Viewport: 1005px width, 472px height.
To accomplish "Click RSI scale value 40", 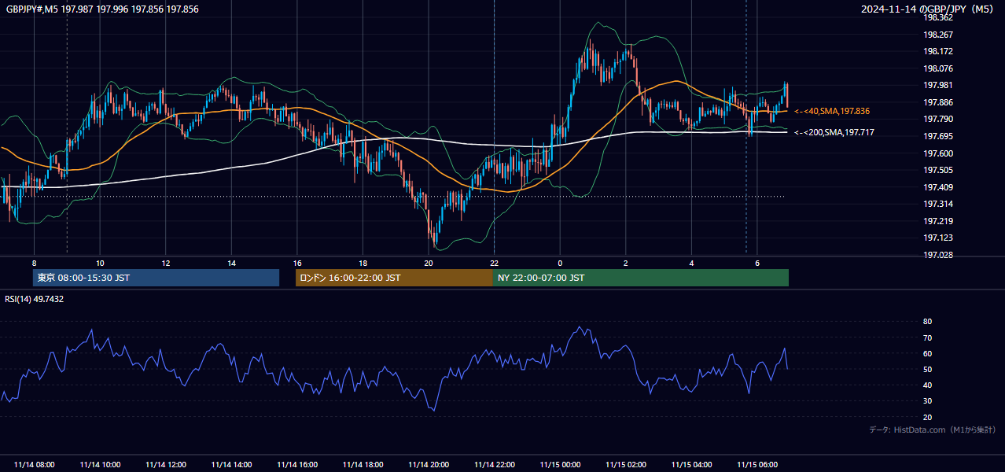I will tap(927, 385).
